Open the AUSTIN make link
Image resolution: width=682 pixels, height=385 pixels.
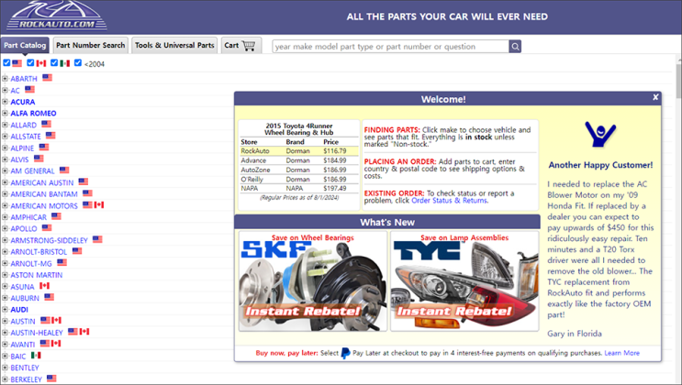23,322
